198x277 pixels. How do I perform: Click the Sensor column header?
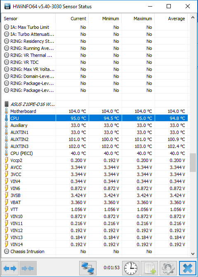pyautogui.click(x=28, y=19)
